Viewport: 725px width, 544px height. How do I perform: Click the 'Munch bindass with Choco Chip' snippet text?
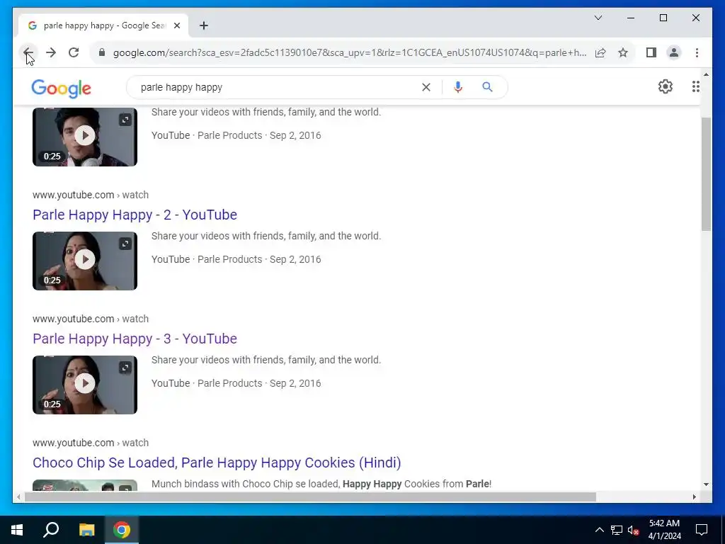[321, 484]
